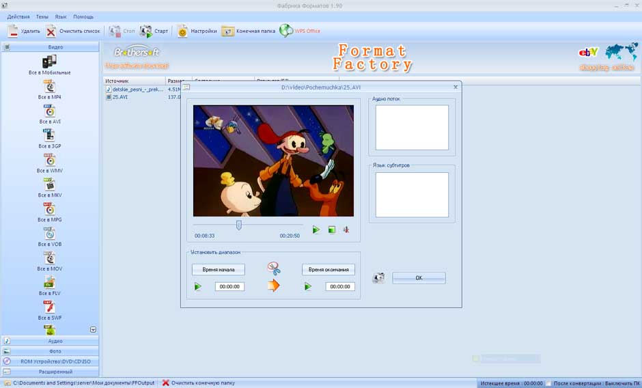This screenshot has height=388, width=642.
Task: Mute the video preview sound
Action: (x=346, y=230)
